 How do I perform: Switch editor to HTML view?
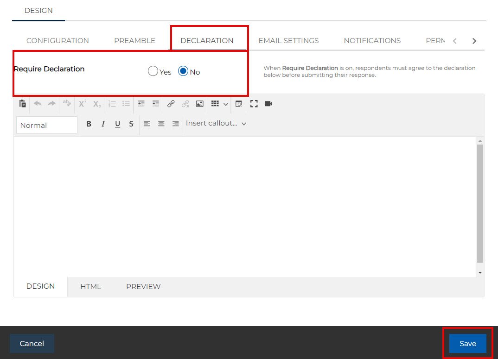coord(90,287)
